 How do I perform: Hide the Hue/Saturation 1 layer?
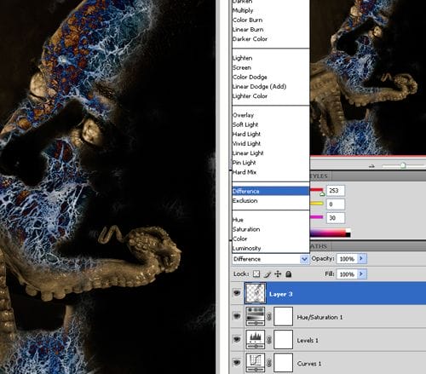pyautogui.click(x=237, y=316)
